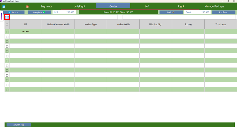The image size is (237, 127).
Task: Toggle the select-all checkbox in the header row
Action: pyautogui.click(x=7, y=24)
